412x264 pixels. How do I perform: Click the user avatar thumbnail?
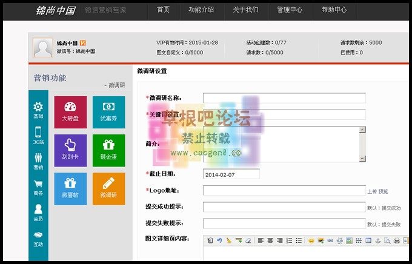[43, 48]
